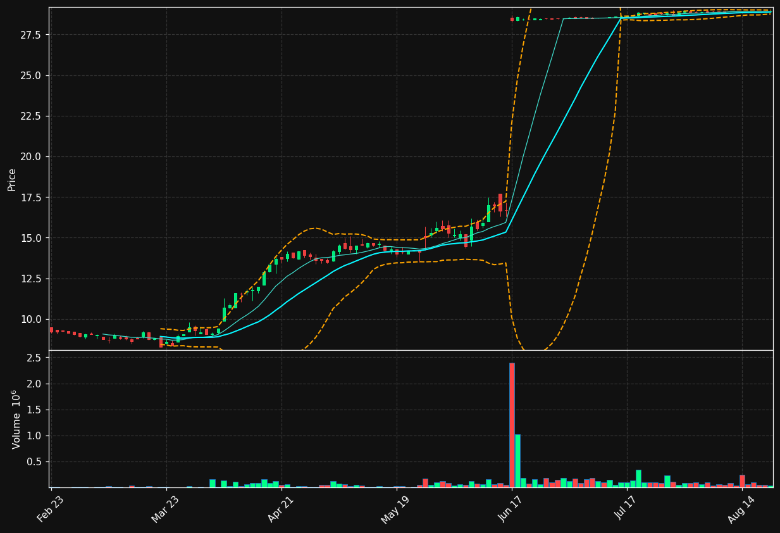The image size is (780, 533).
Task: Click the 2.0 volume axis value
Action: [x=35, y=384]
